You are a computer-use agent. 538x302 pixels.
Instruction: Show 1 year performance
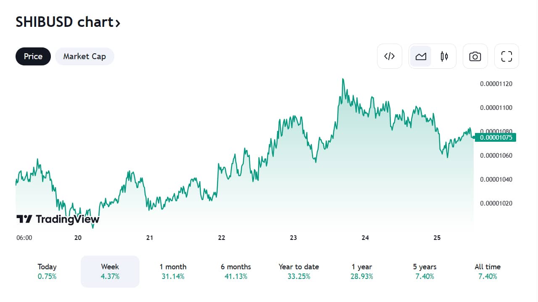362,271
